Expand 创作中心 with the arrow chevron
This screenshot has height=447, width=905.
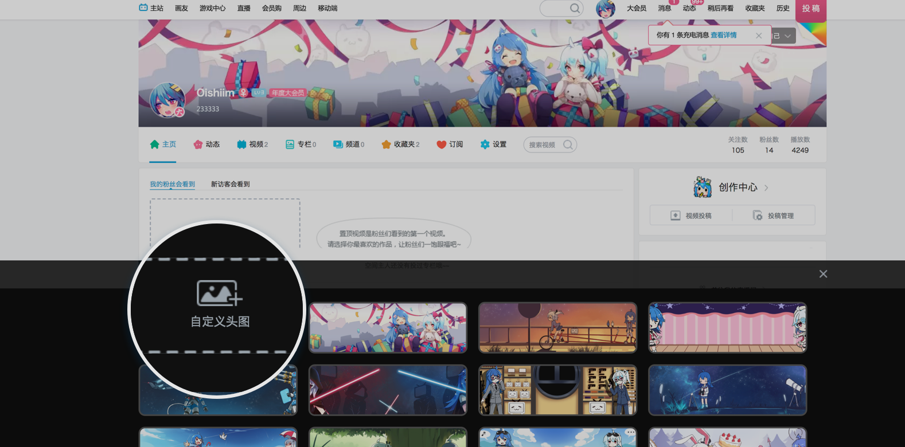(766, 187)
